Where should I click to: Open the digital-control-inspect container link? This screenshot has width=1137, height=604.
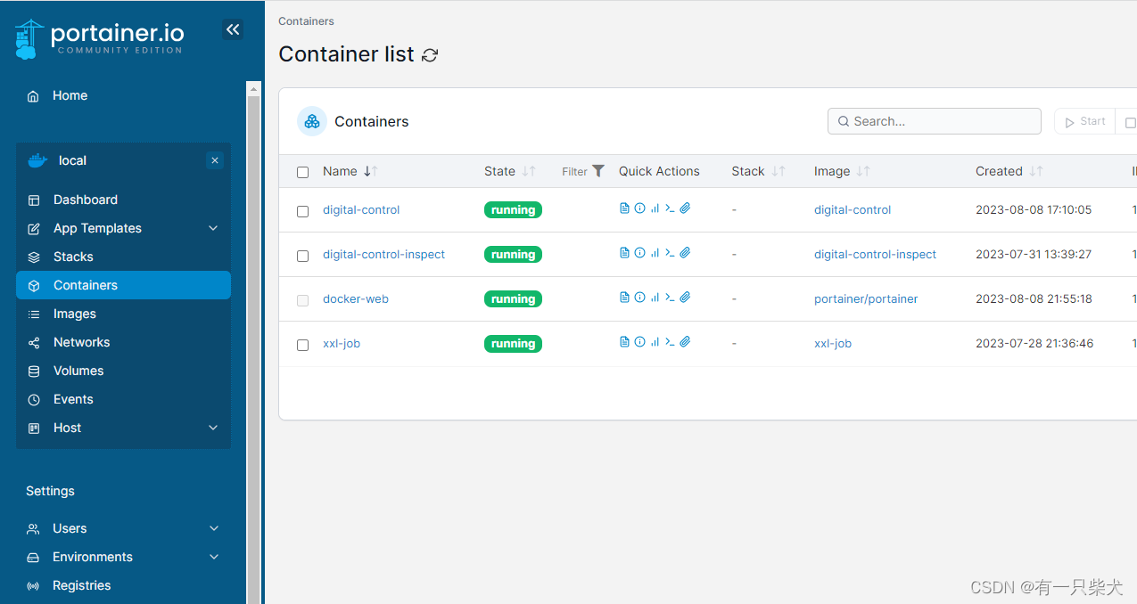[383, 254]
